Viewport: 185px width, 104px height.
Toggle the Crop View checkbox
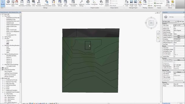pos(174,48)
